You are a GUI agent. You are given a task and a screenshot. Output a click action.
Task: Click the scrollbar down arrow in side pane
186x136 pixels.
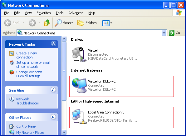tap(64, 132)
